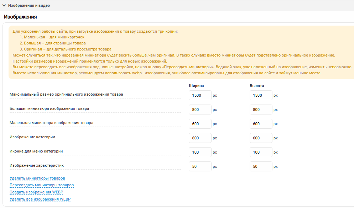Viewport: 354px width, 208px height.
Task: Click height field for maximum original image size
Action: (261, 95)
